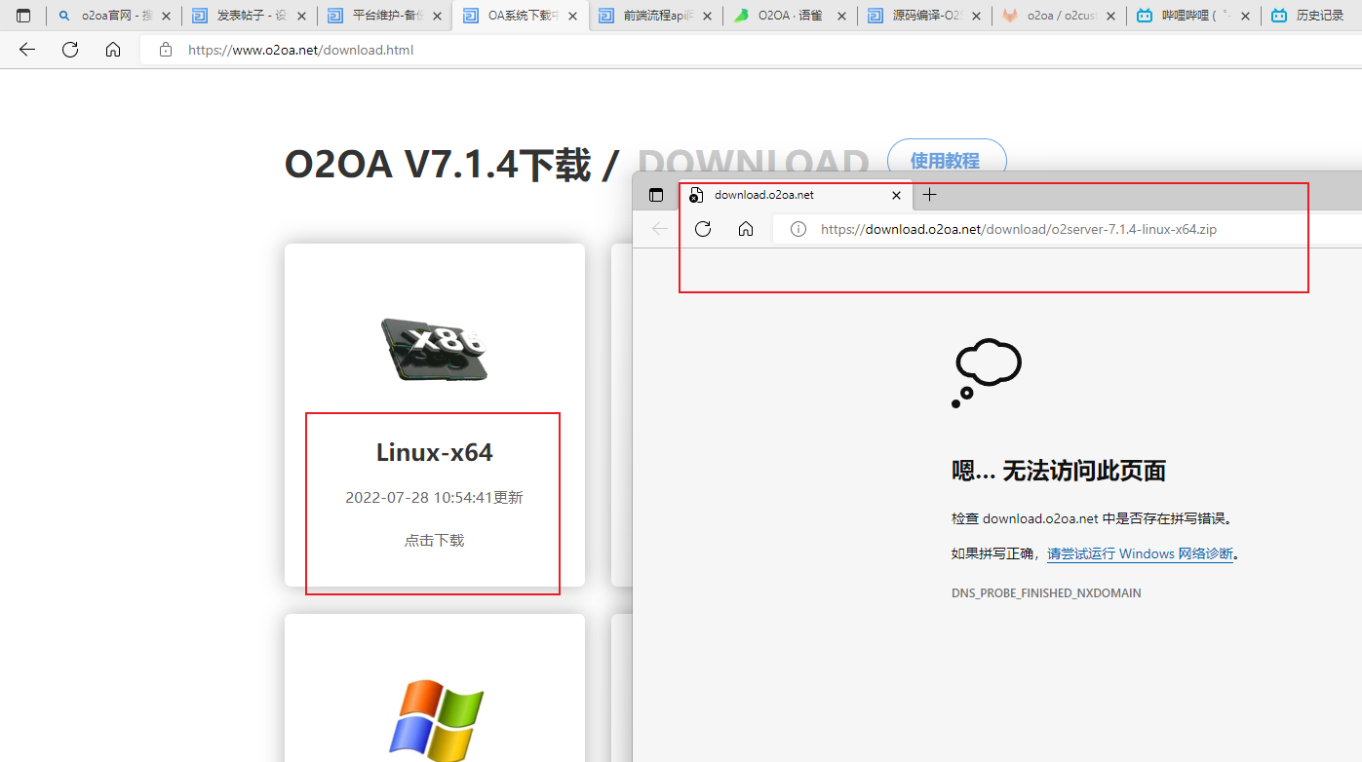The image size is (1362, 762).
Task: Go back in the download.o2oa.net window
Action: (660, 229)
